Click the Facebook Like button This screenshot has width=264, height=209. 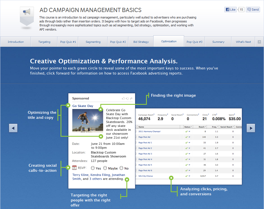(230, 10)
